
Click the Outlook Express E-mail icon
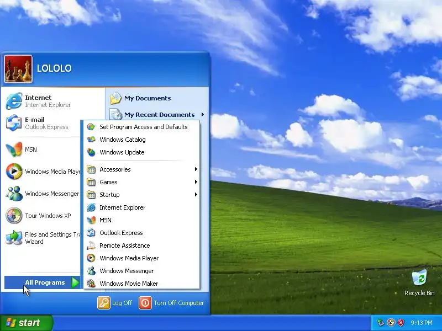coord(14,123)
